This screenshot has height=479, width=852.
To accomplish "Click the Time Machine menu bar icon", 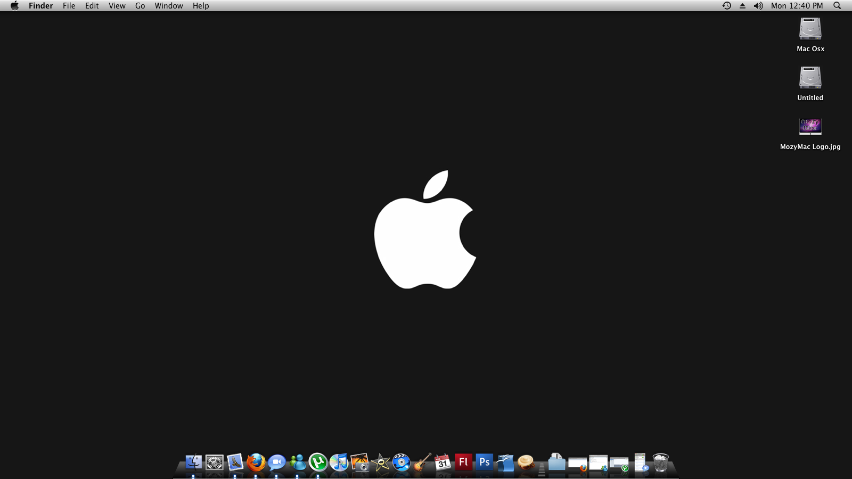I will (726, 6).
